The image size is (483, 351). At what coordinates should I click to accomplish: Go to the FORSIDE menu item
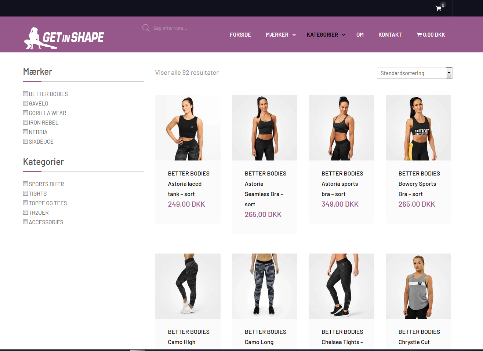[x=240, y=35]
